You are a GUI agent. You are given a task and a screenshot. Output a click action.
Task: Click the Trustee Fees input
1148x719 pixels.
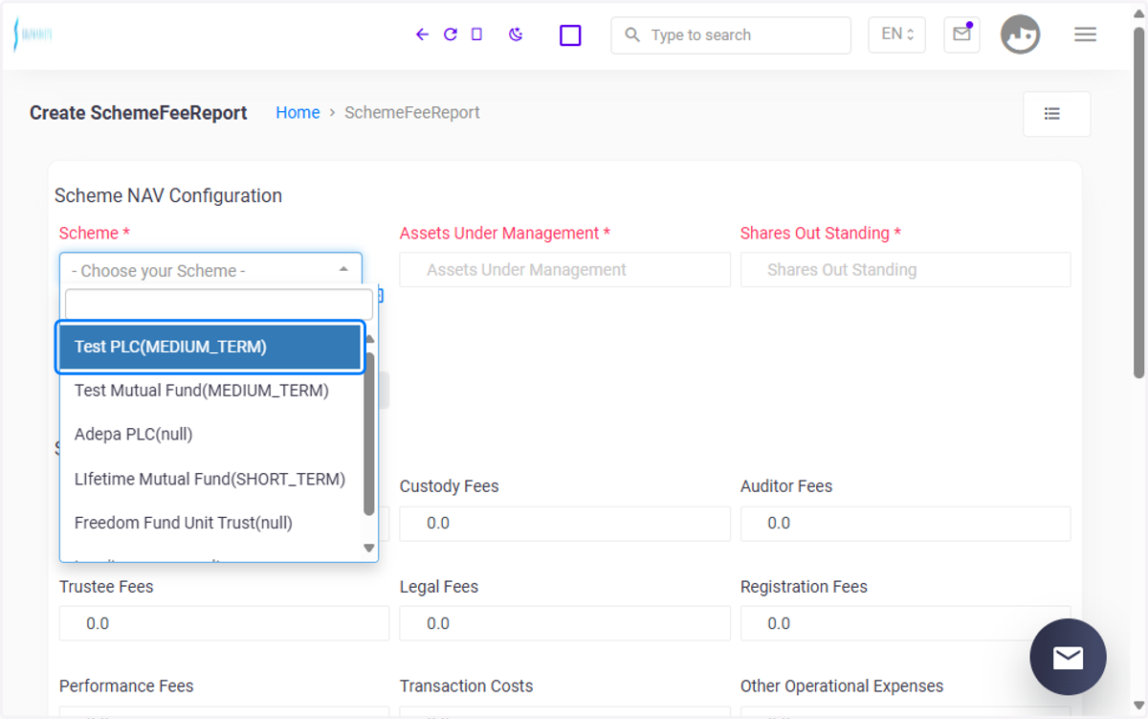(224, 624)
